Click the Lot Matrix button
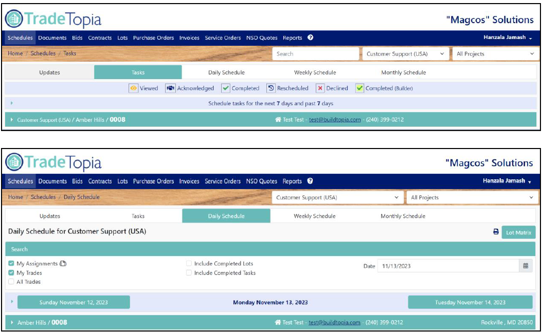Viewport: 542px width, 332px height. coord(518,232)
